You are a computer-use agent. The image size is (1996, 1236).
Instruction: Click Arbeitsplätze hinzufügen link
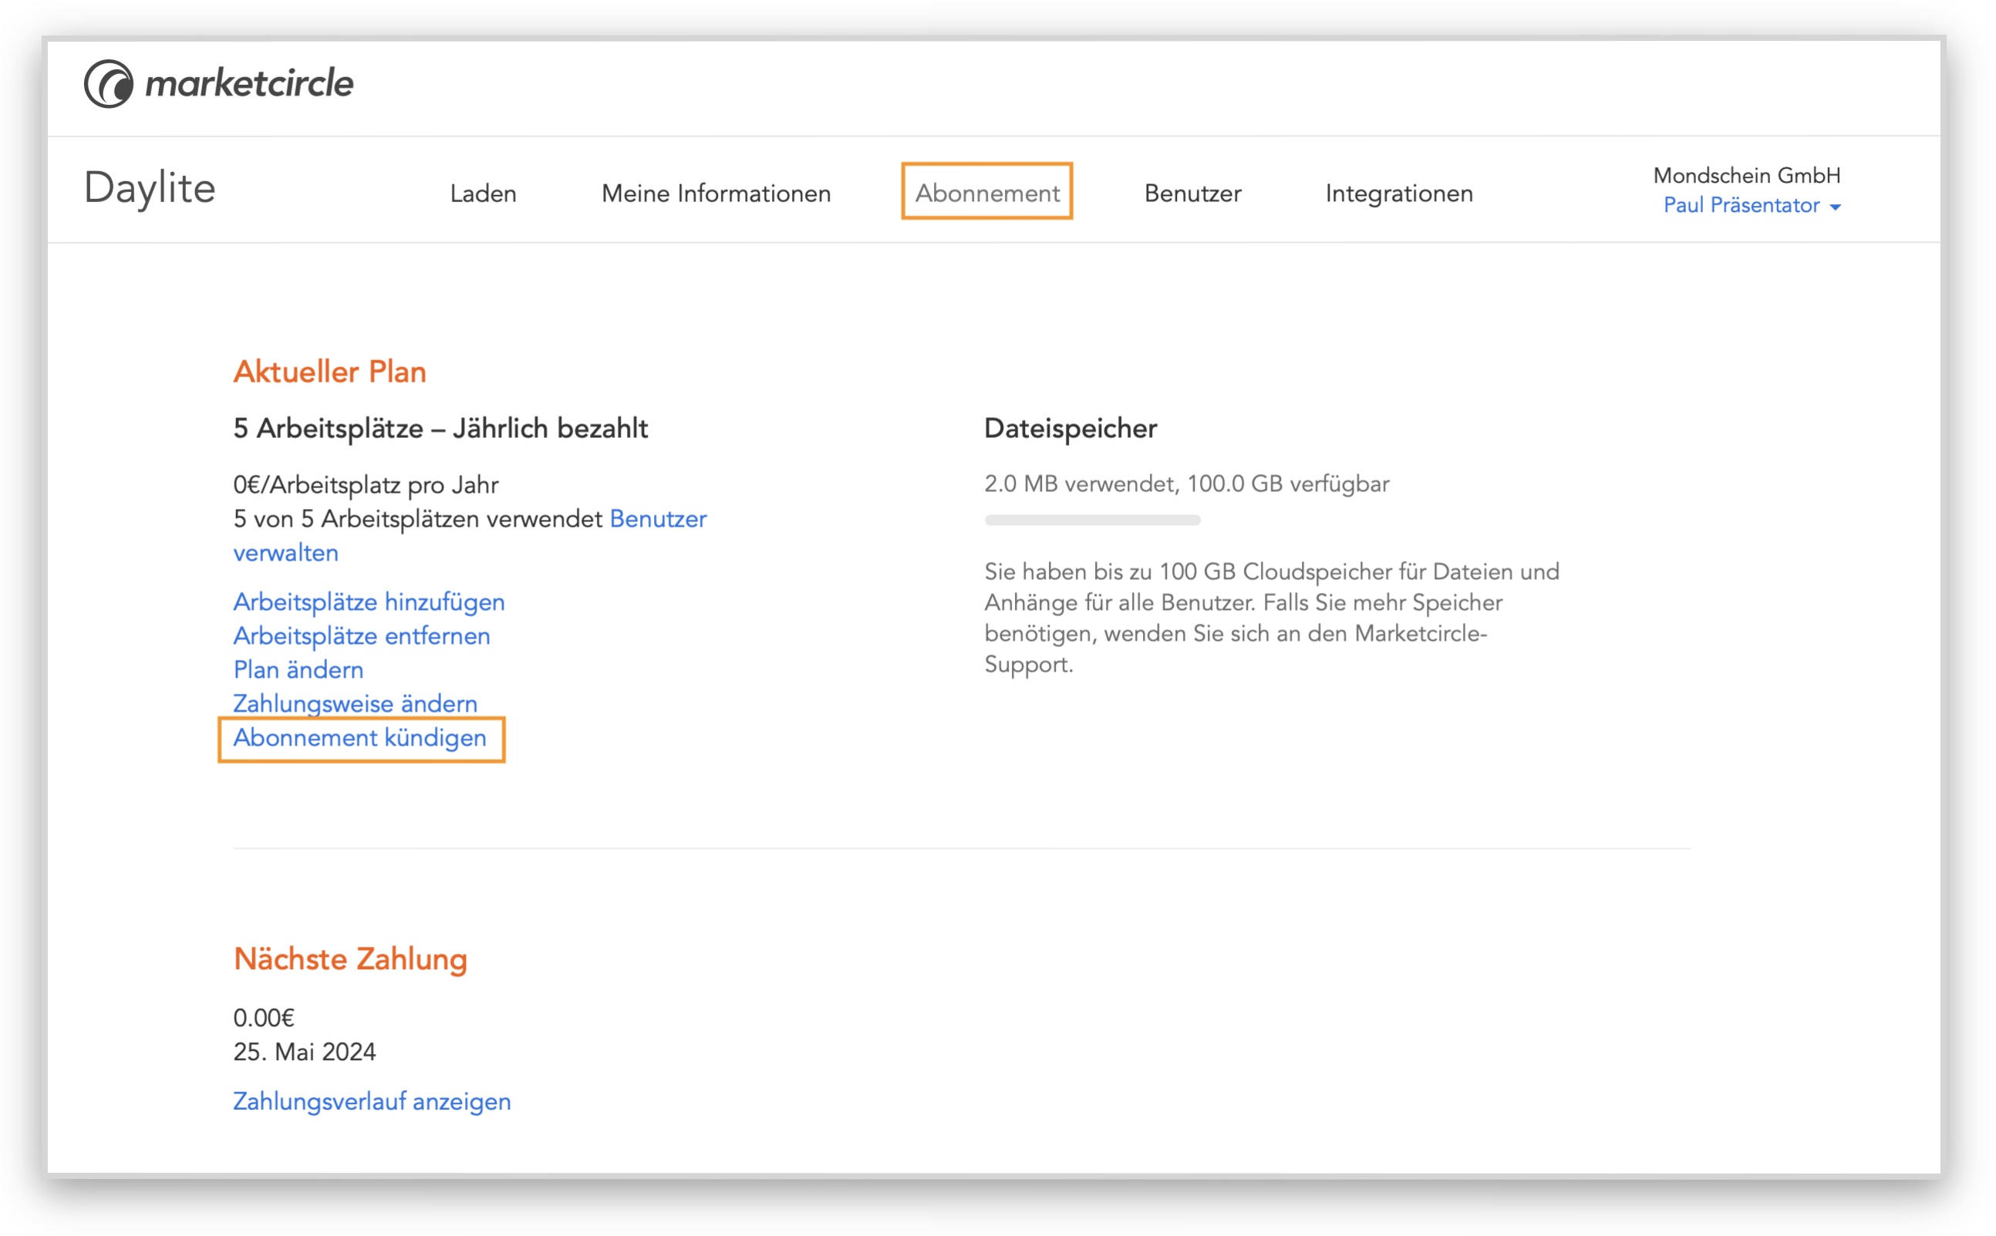pyautogui.click(x=369, y=602)
